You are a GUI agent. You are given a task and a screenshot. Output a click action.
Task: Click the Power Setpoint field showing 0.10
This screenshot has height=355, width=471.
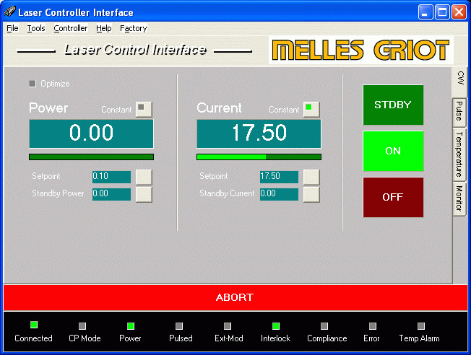tap(111, 177)
